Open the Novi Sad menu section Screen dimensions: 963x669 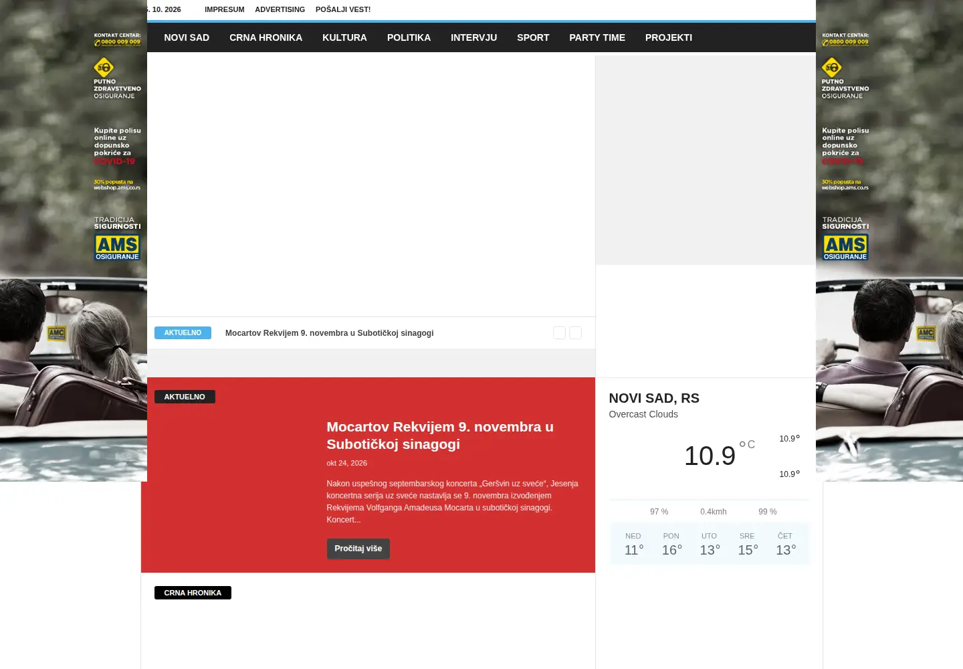187,37
